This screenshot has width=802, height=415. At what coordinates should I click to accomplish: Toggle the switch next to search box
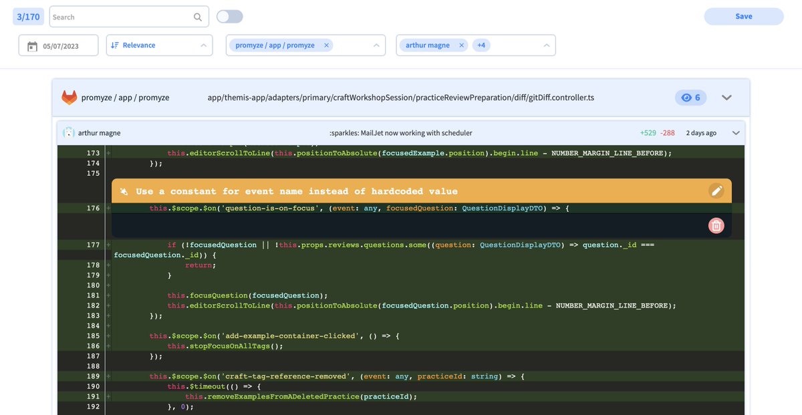[x=230, y=17]
